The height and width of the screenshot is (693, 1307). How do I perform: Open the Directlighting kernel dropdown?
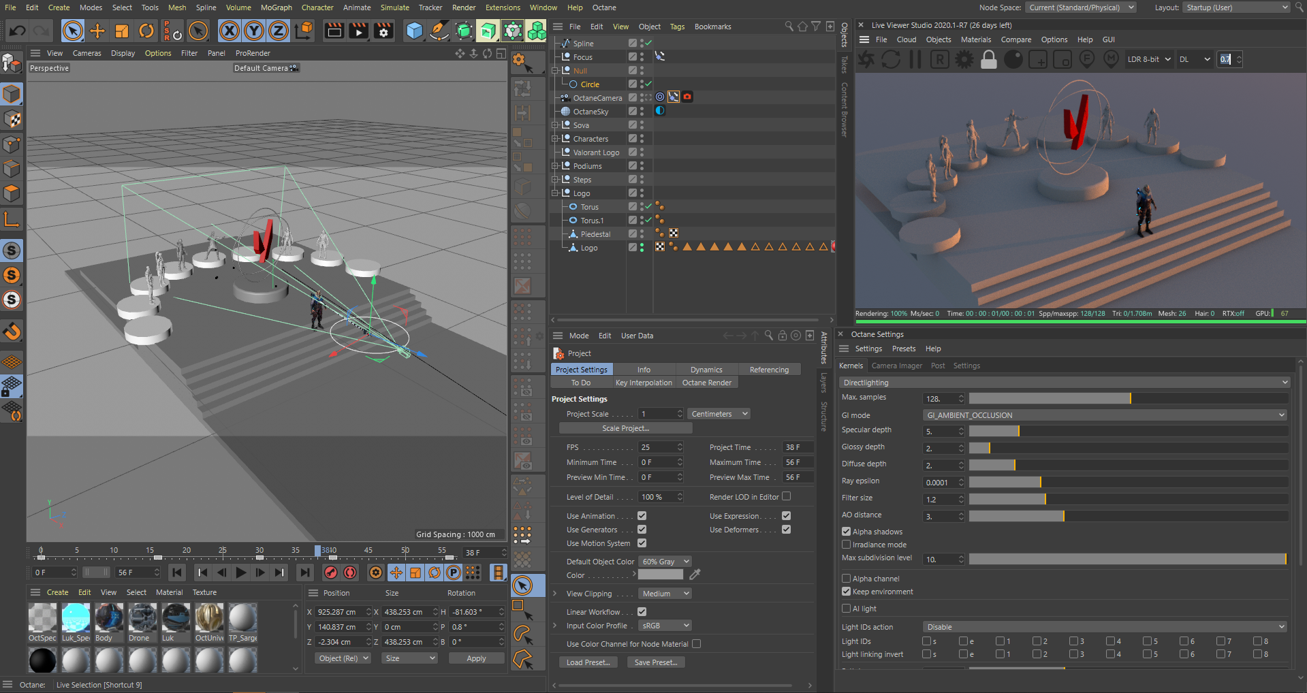point(1065,383)
